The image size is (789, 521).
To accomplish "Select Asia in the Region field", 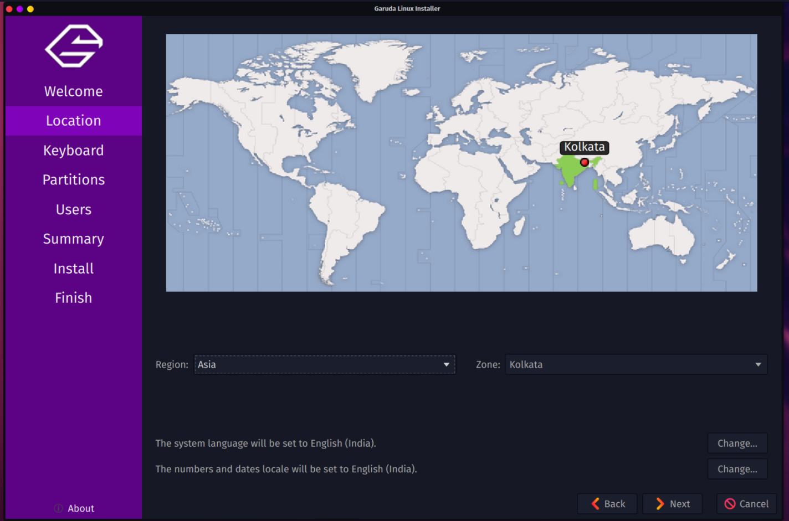I will tap(325, 364).
